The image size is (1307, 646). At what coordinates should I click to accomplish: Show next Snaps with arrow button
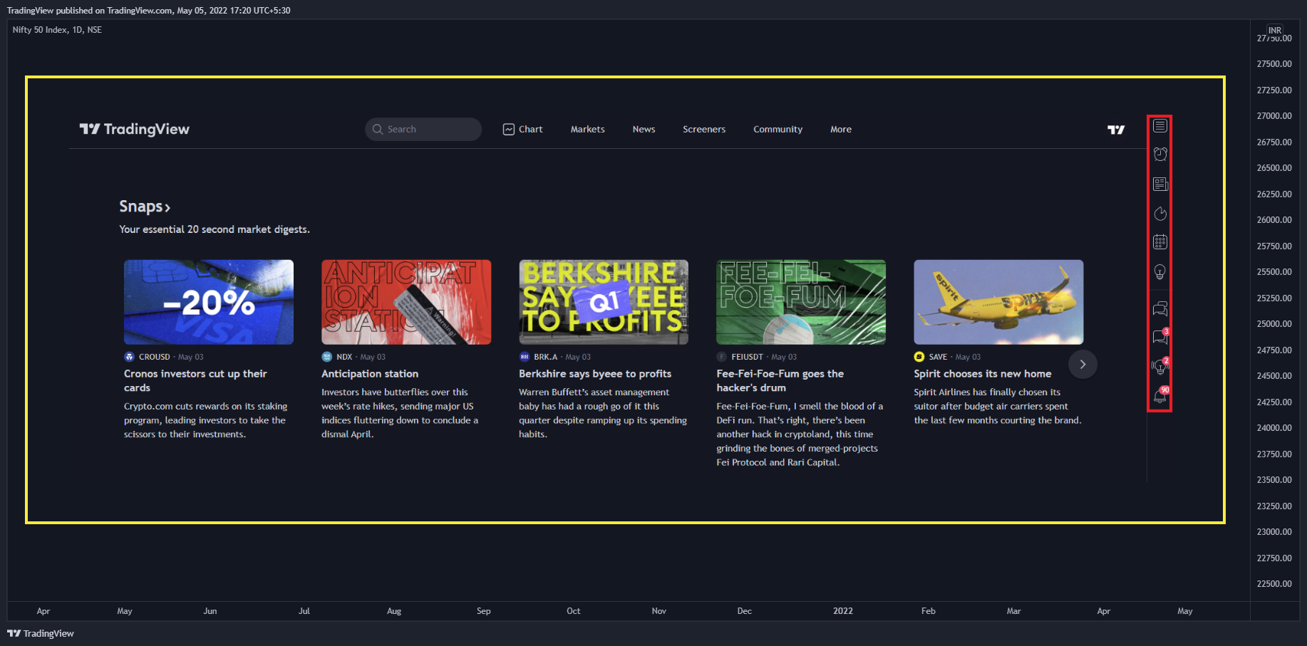(1083, 364)
